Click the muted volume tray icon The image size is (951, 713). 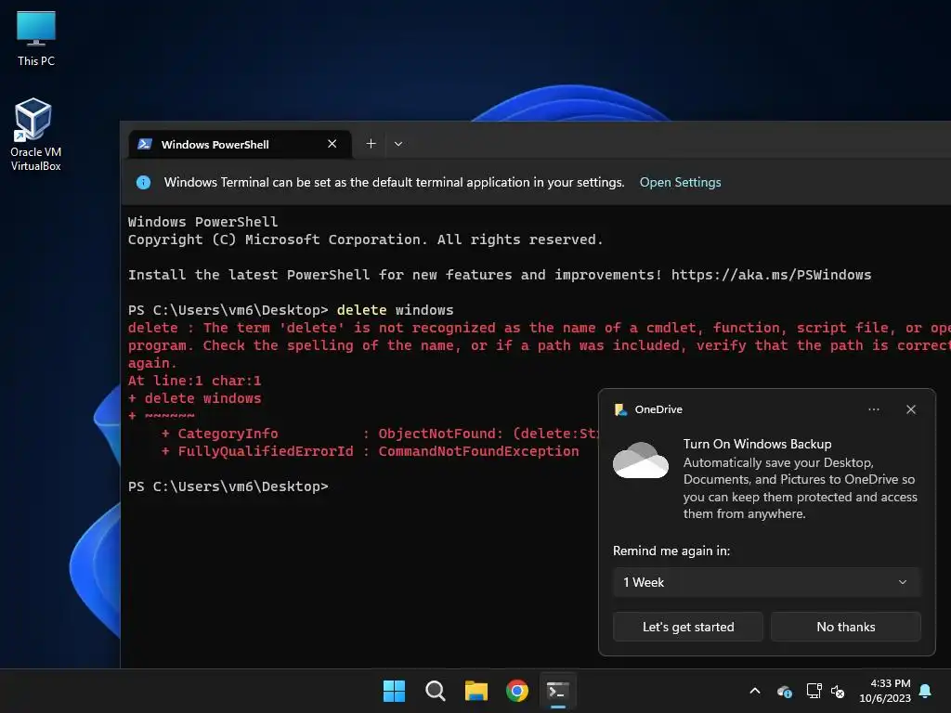click(x=838, y=691)
